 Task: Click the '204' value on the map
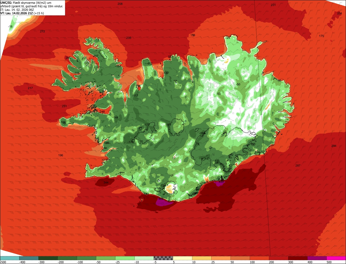coord(340,13)
